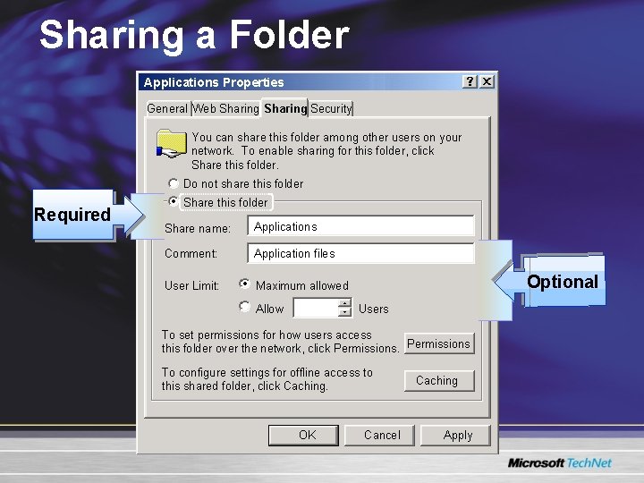Screen dimensions: 644x483
Task: Click the help question mark button
Action: (x=470, y=81)
